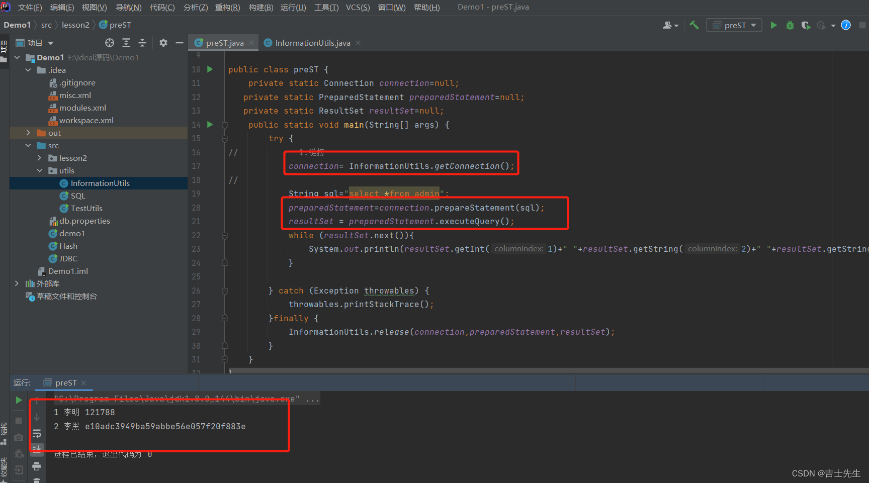The image size is (869, 483).
Task: Start debugging with the green bug icon
Action: coord(790,25)
